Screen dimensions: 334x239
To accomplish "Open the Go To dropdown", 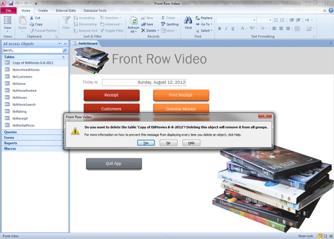I will [204, 24].
